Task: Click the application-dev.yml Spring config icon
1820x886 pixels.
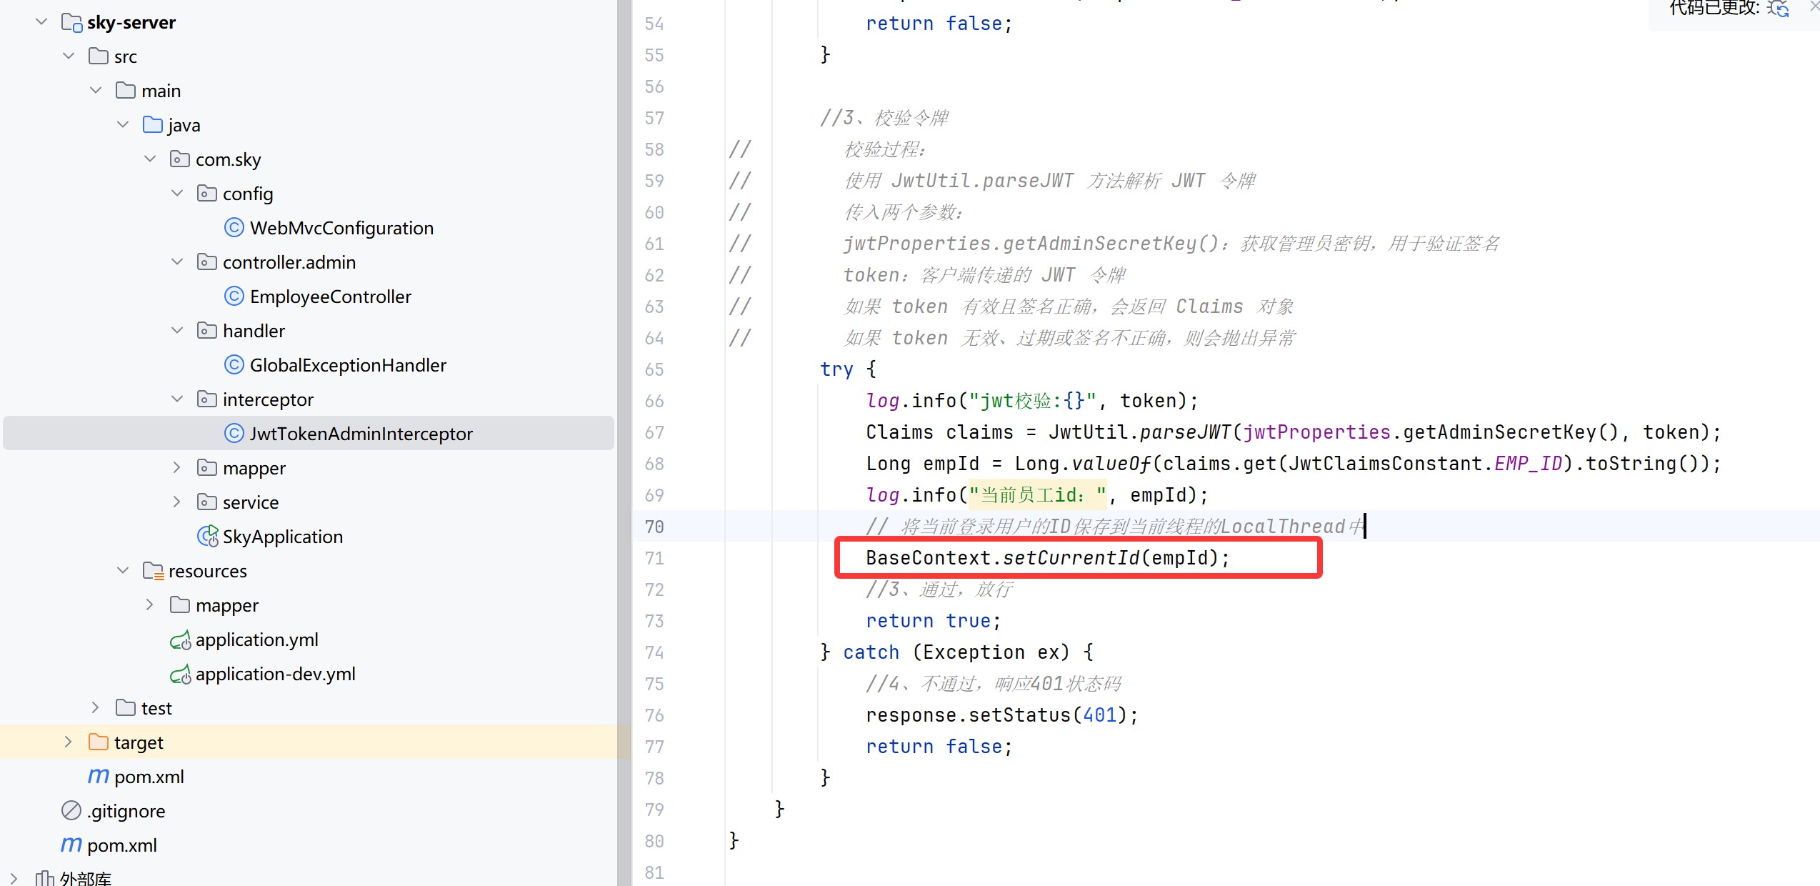Action: point(181,675)
